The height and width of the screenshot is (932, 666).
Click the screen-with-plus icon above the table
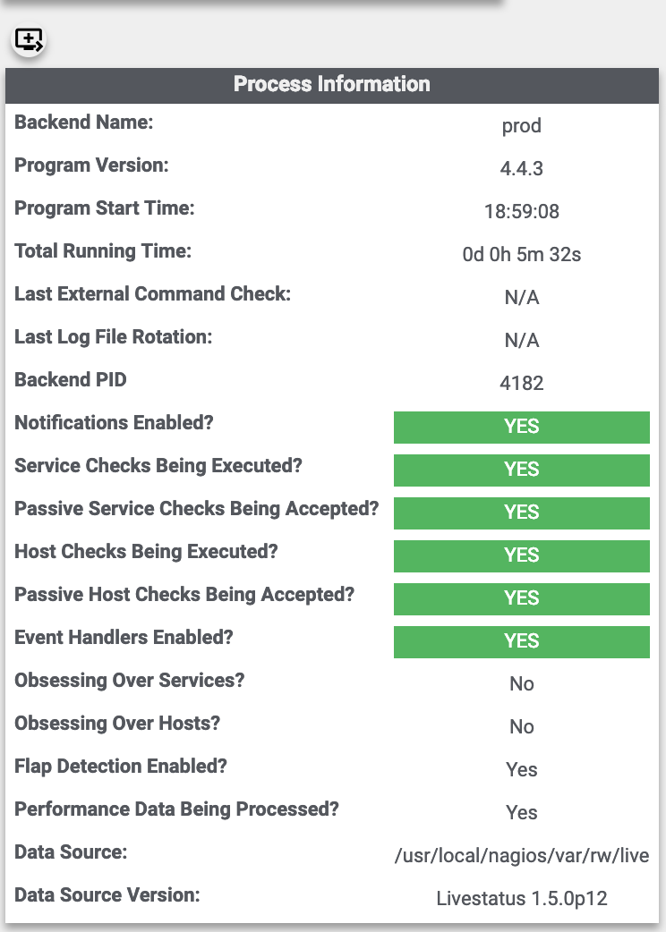pyautogui.click(x=30, y=40)
